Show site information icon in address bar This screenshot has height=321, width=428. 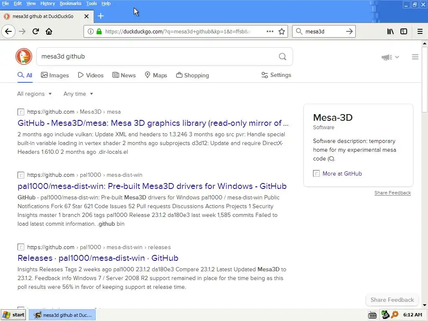point(91,31)
